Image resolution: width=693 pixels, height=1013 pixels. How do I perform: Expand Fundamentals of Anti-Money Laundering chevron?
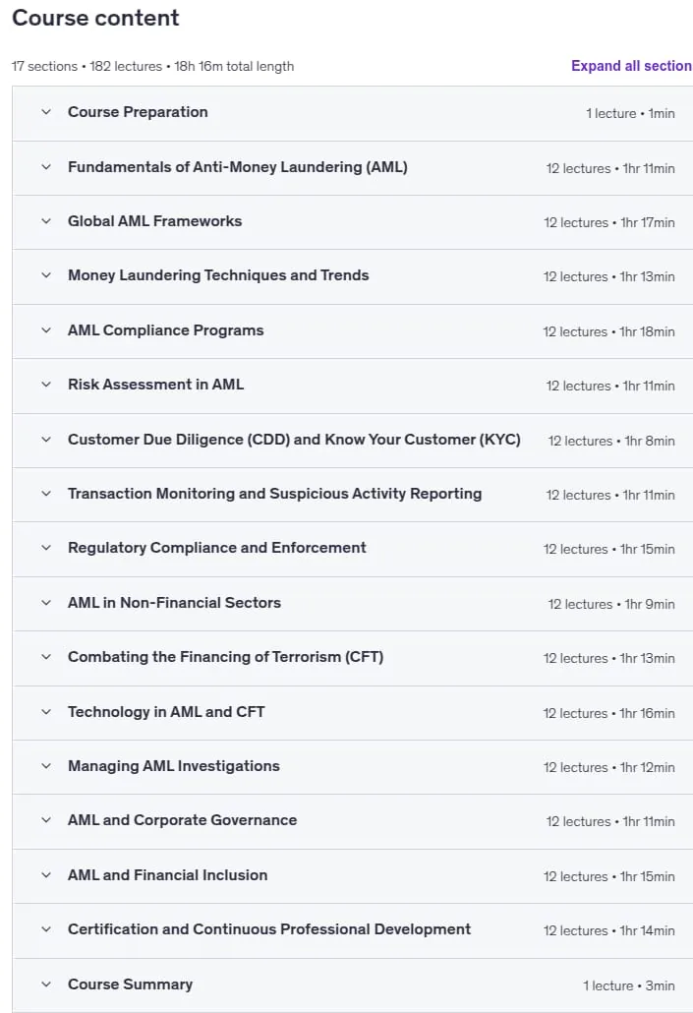tap(46, 166)
